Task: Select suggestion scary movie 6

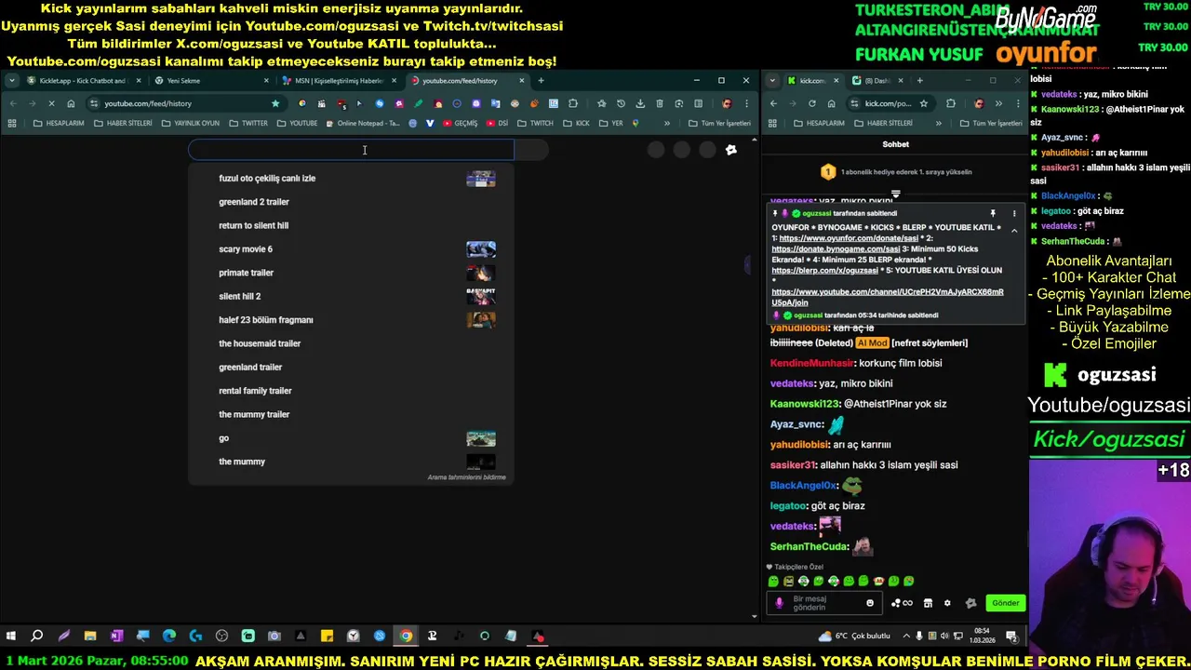Action: 351,249
